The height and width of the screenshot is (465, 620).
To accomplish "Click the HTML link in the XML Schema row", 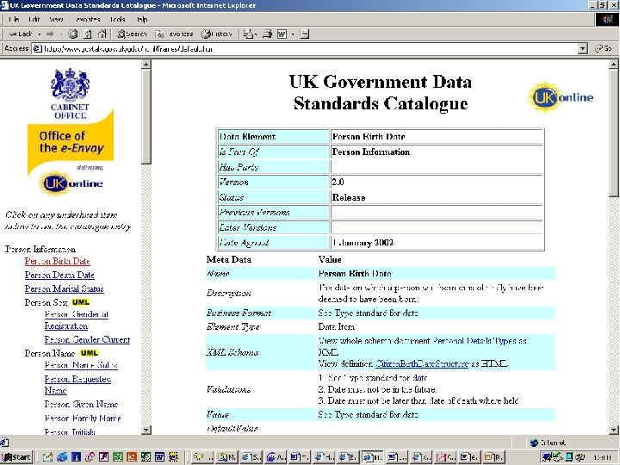I will (494, 363).
